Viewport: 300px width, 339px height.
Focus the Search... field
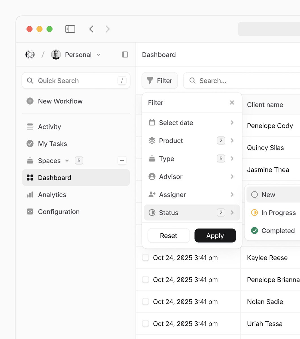242,81
